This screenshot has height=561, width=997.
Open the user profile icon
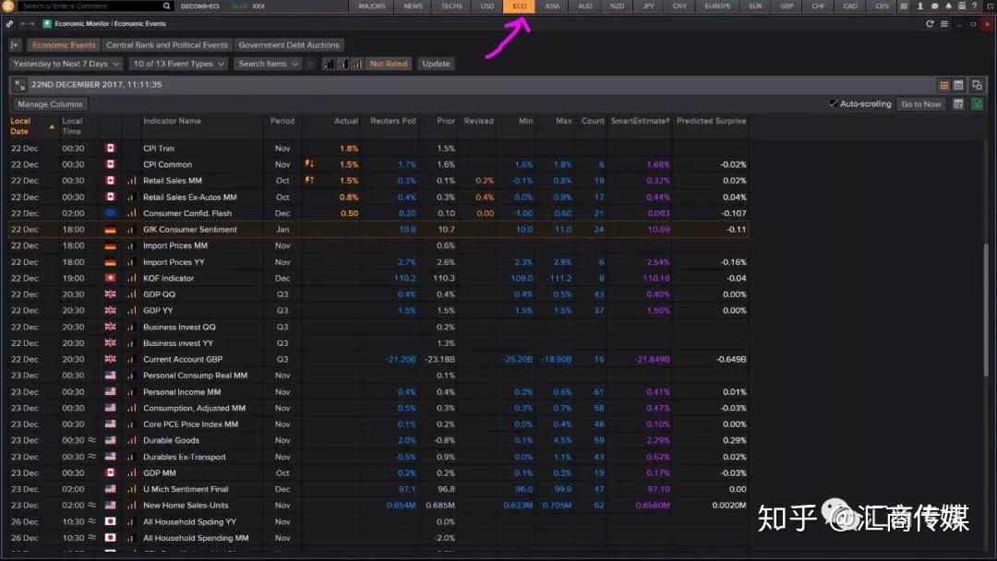pyautogui.click(x=920, y=6)
